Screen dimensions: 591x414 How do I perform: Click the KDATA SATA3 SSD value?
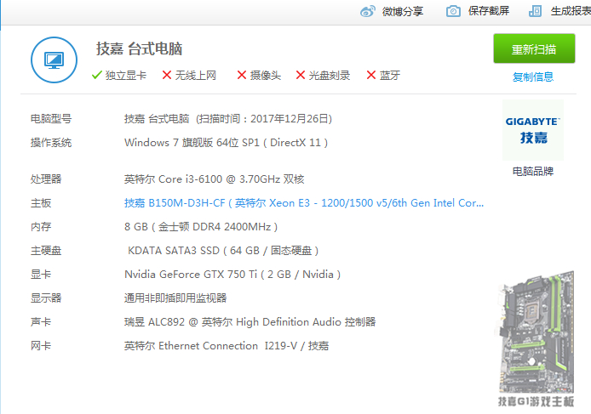pyautogui.click(x=223, y=251)
